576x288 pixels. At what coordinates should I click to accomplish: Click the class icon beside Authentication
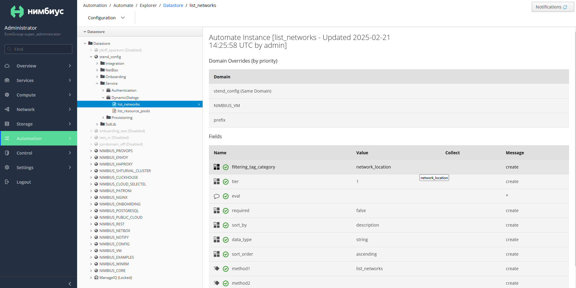(108, 90)
